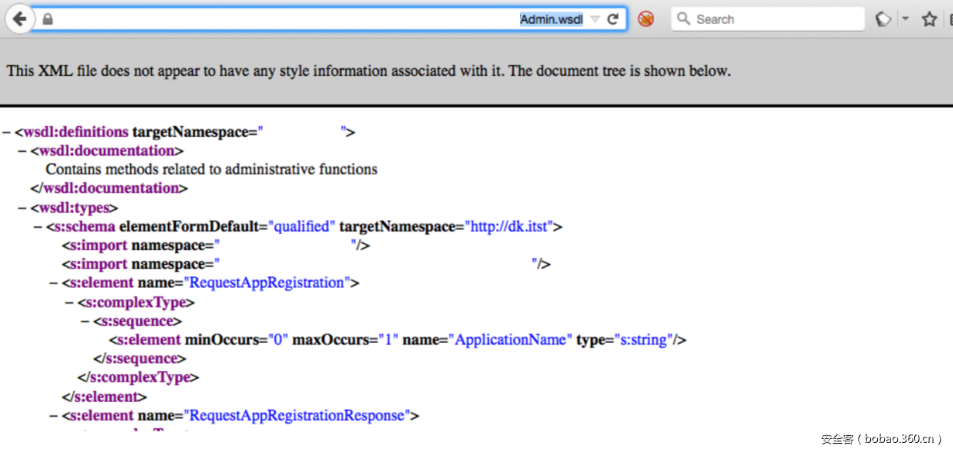Screen dimensions: 953x453
Task: Collapse the s:sequence node
Action: [x=85, y=321]
